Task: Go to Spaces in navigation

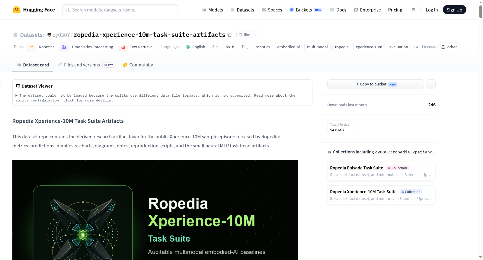Action: 272,10
